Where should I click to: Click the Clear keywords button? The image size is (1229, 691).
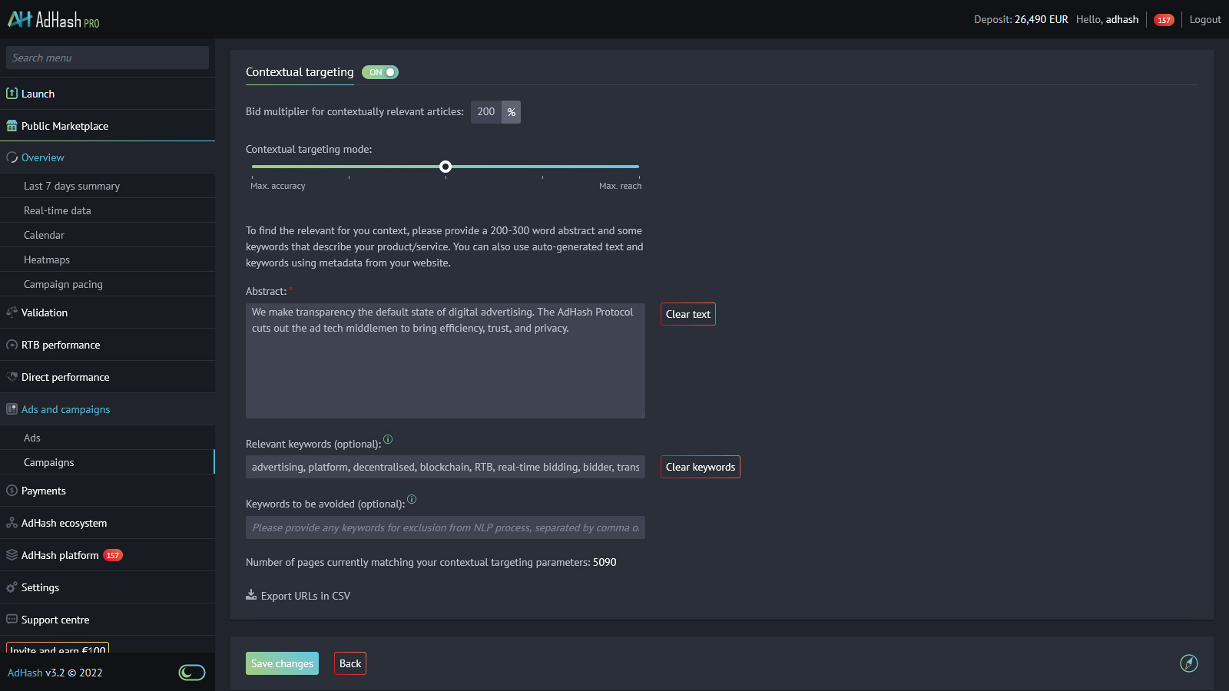click(700, 466)
